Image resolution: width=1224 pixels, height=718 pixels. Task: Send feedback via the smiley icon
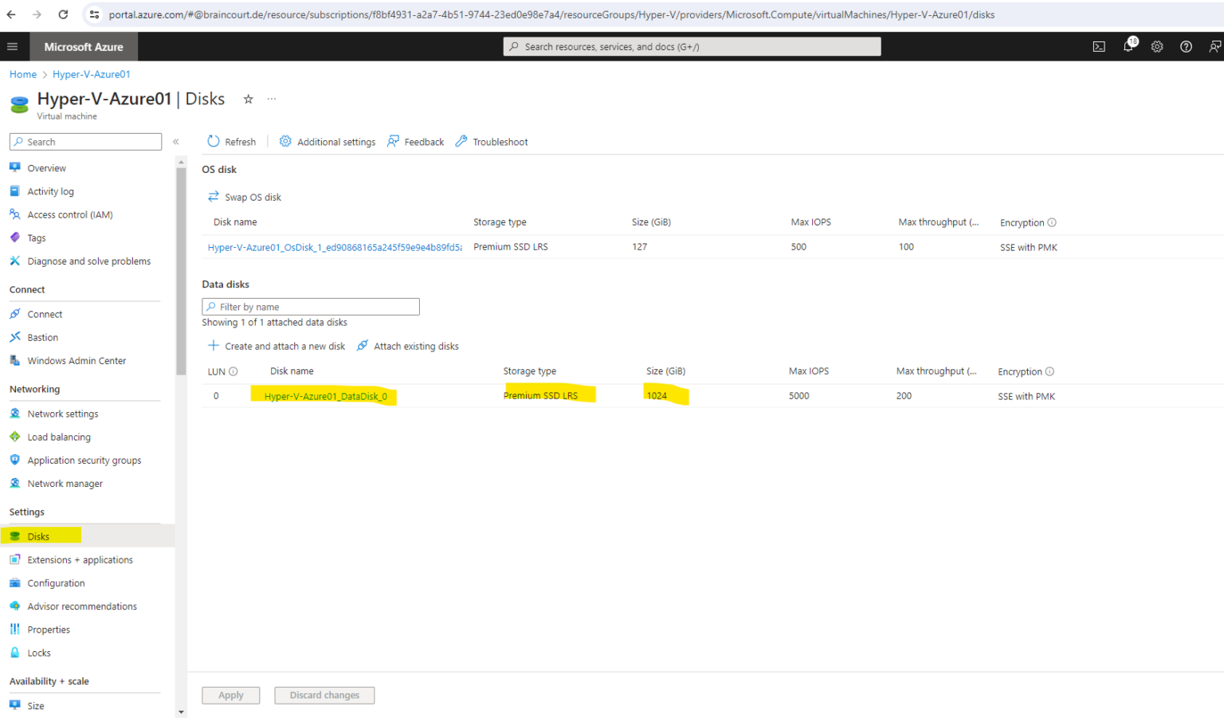click(1214, 46)
